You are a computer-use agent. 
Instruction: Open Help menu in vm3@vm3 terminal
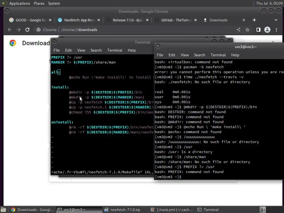pos(235,55)
